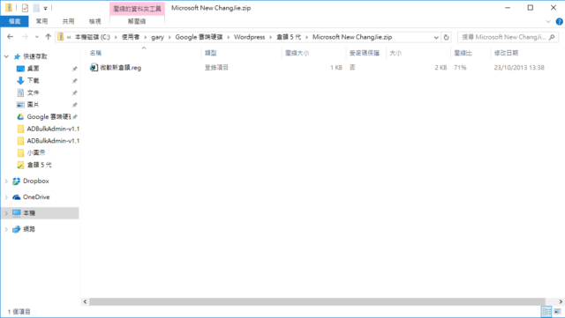
Task: Switch to large icons view icon
Action: coord(557,311)
